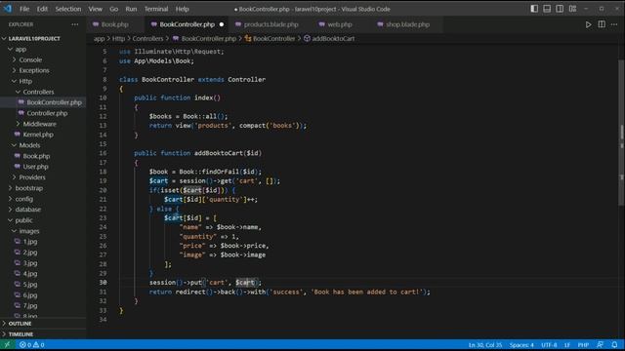Click the Controllers breadcrumb segment
The height and width of the screenshot is (351, 625).
click(x=147, y=39)
